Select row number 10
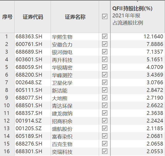The width and height of the screenshot is (165, 156). [x=7, y=106]
